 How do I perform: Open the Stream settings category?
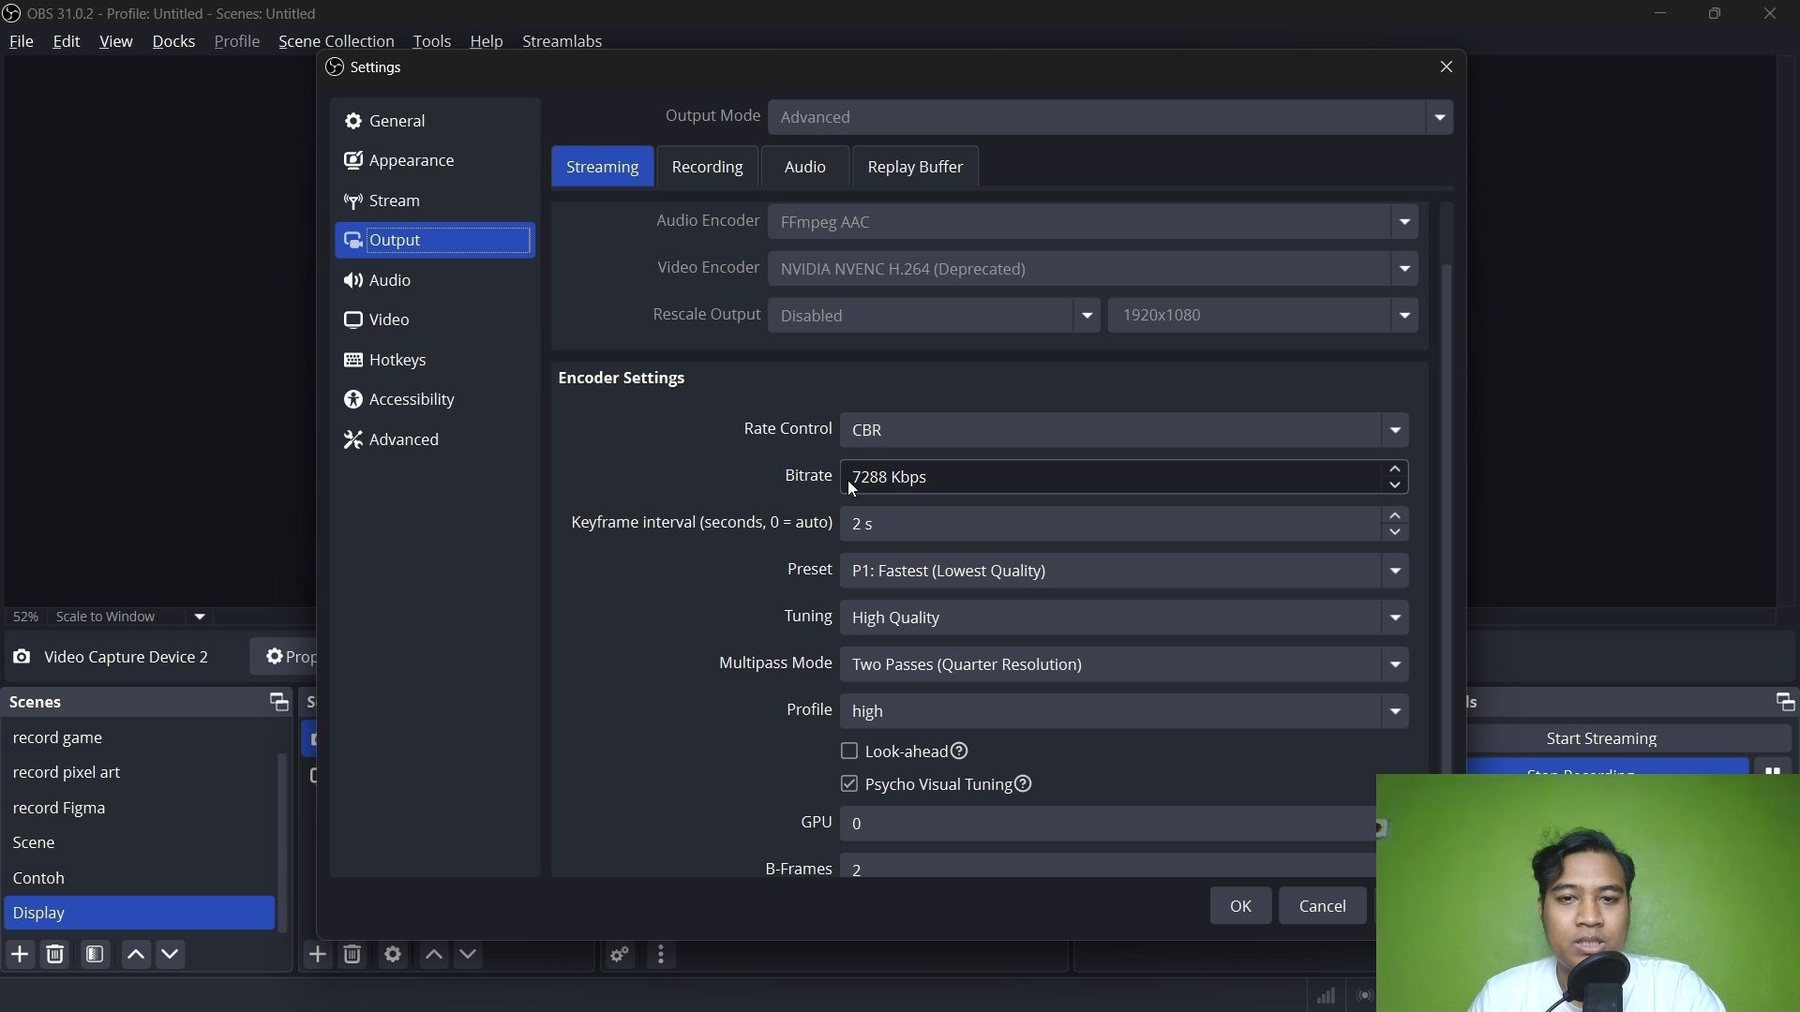(434, 202)
